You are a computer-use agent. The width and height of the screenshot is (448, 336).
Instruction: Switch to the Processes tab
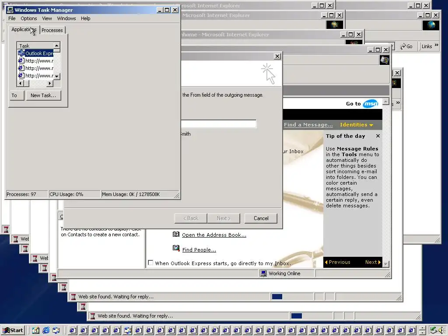coord(52,30)
